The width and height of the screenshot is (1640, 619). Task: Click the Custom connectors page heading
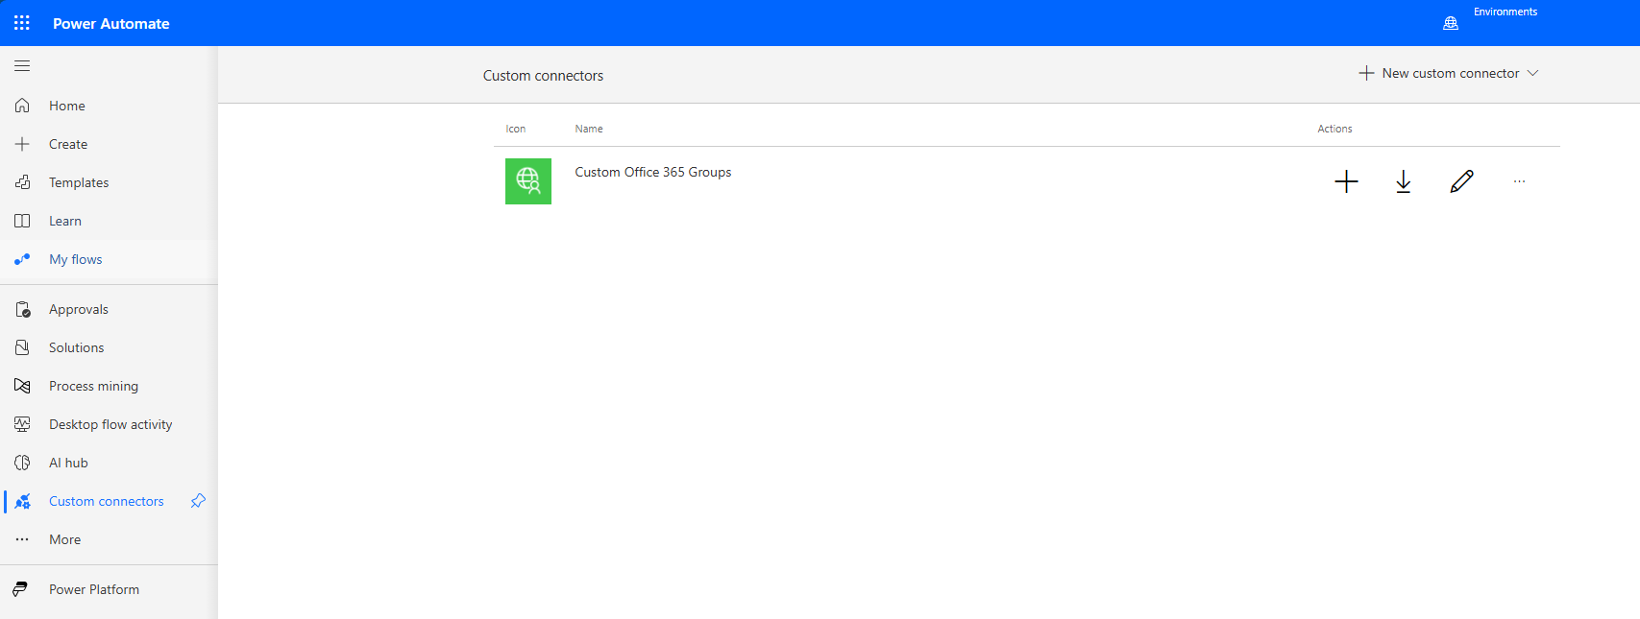pyautogui.click(x=543, y=76)
